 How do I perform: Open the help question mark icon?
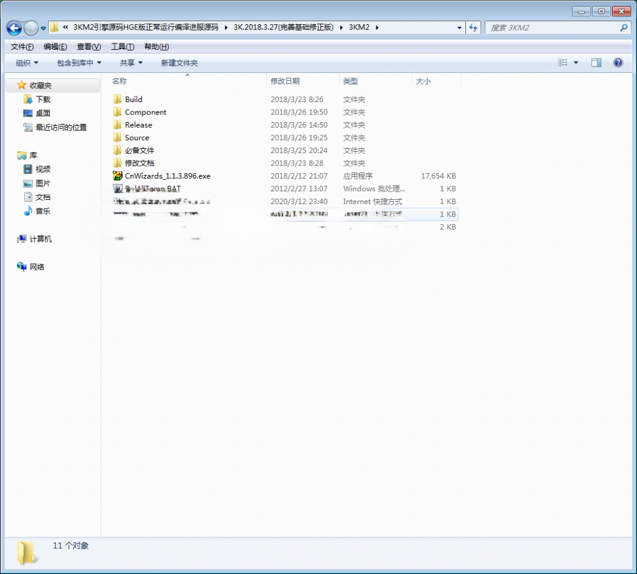[618, 63]
